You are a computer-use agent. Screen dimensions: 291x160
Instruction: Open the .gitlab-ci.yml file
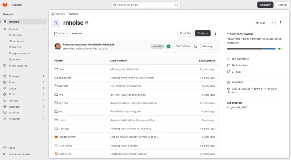[67, 137]
